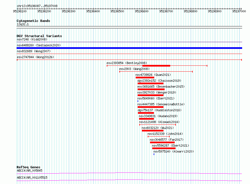Click the esv2747844 (Wong2012b) label

35,57
